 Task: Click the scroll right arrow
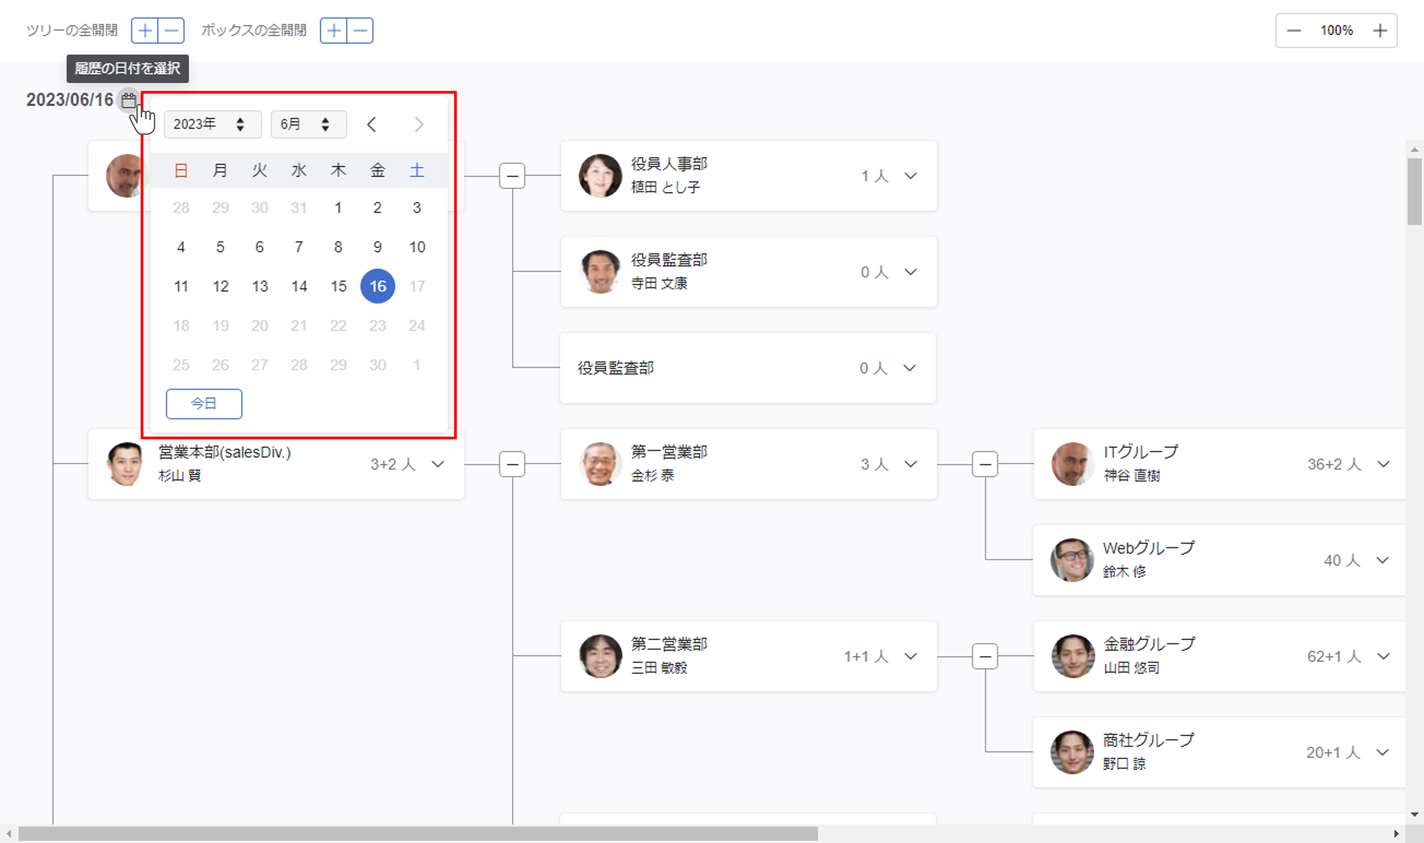click(x=1396, y=833)
